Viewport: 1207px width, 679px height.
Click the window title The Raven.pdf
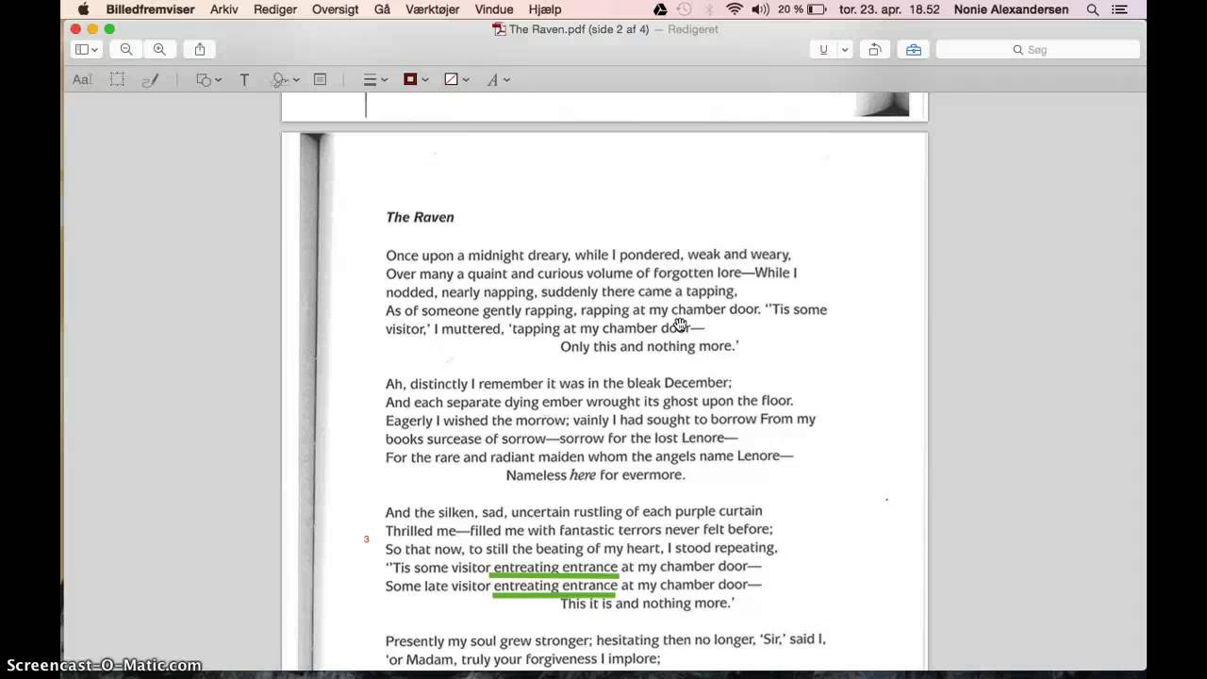pyautogui.click(x=578, y=29)
